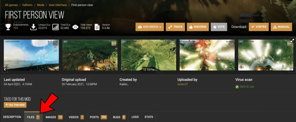Advance gallery with next arrow
Screen dimensions: 296x122
(x=292, y=70)
